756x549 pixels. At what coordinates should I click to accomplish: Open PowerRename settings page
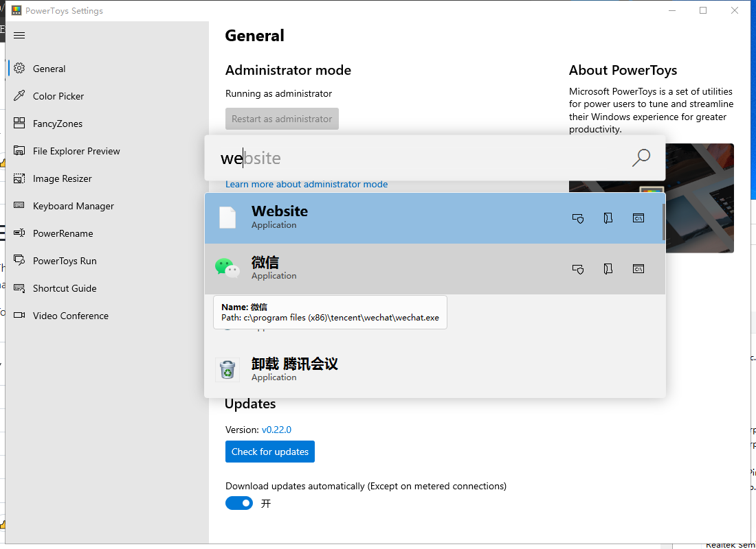(x=107, y=233)
